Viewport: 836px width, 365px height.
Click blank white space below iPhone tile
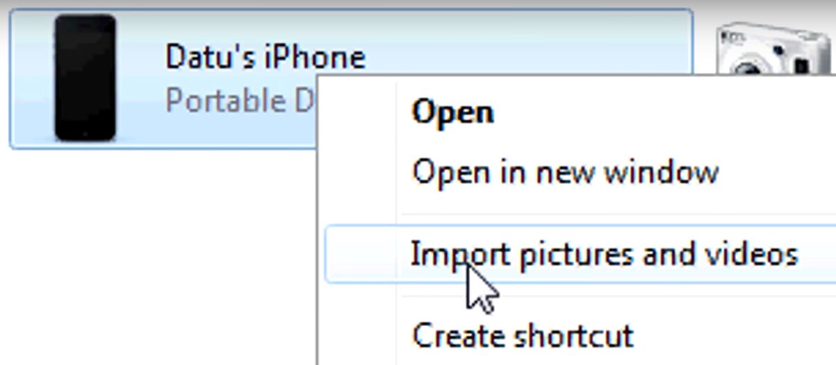160,257
